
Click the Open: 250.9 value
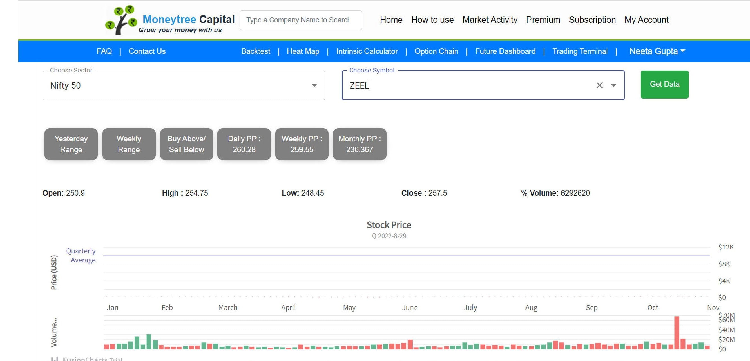coord(63,193)
